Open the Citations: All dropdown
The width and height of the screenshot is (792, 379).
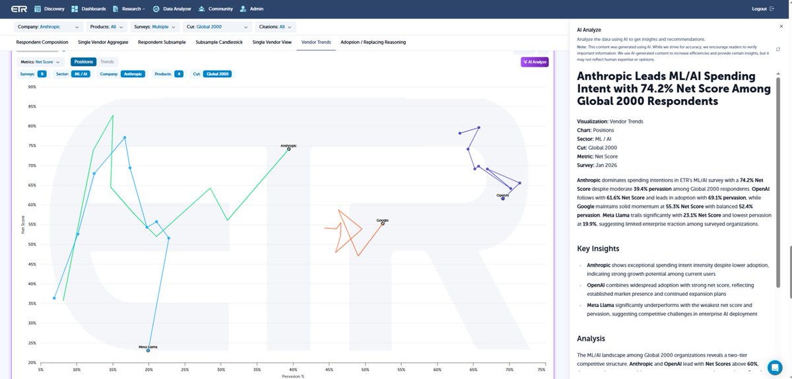pyautogui.click(x=276, y=27)
